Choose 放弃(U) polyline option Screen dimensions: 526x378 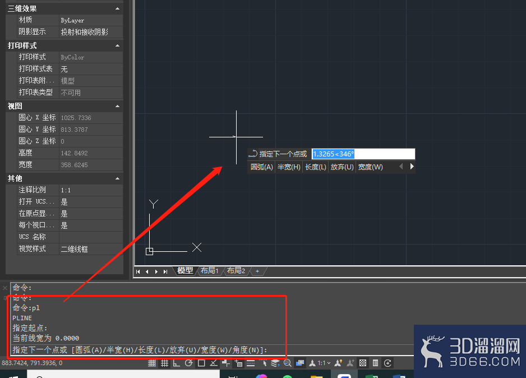342,167
